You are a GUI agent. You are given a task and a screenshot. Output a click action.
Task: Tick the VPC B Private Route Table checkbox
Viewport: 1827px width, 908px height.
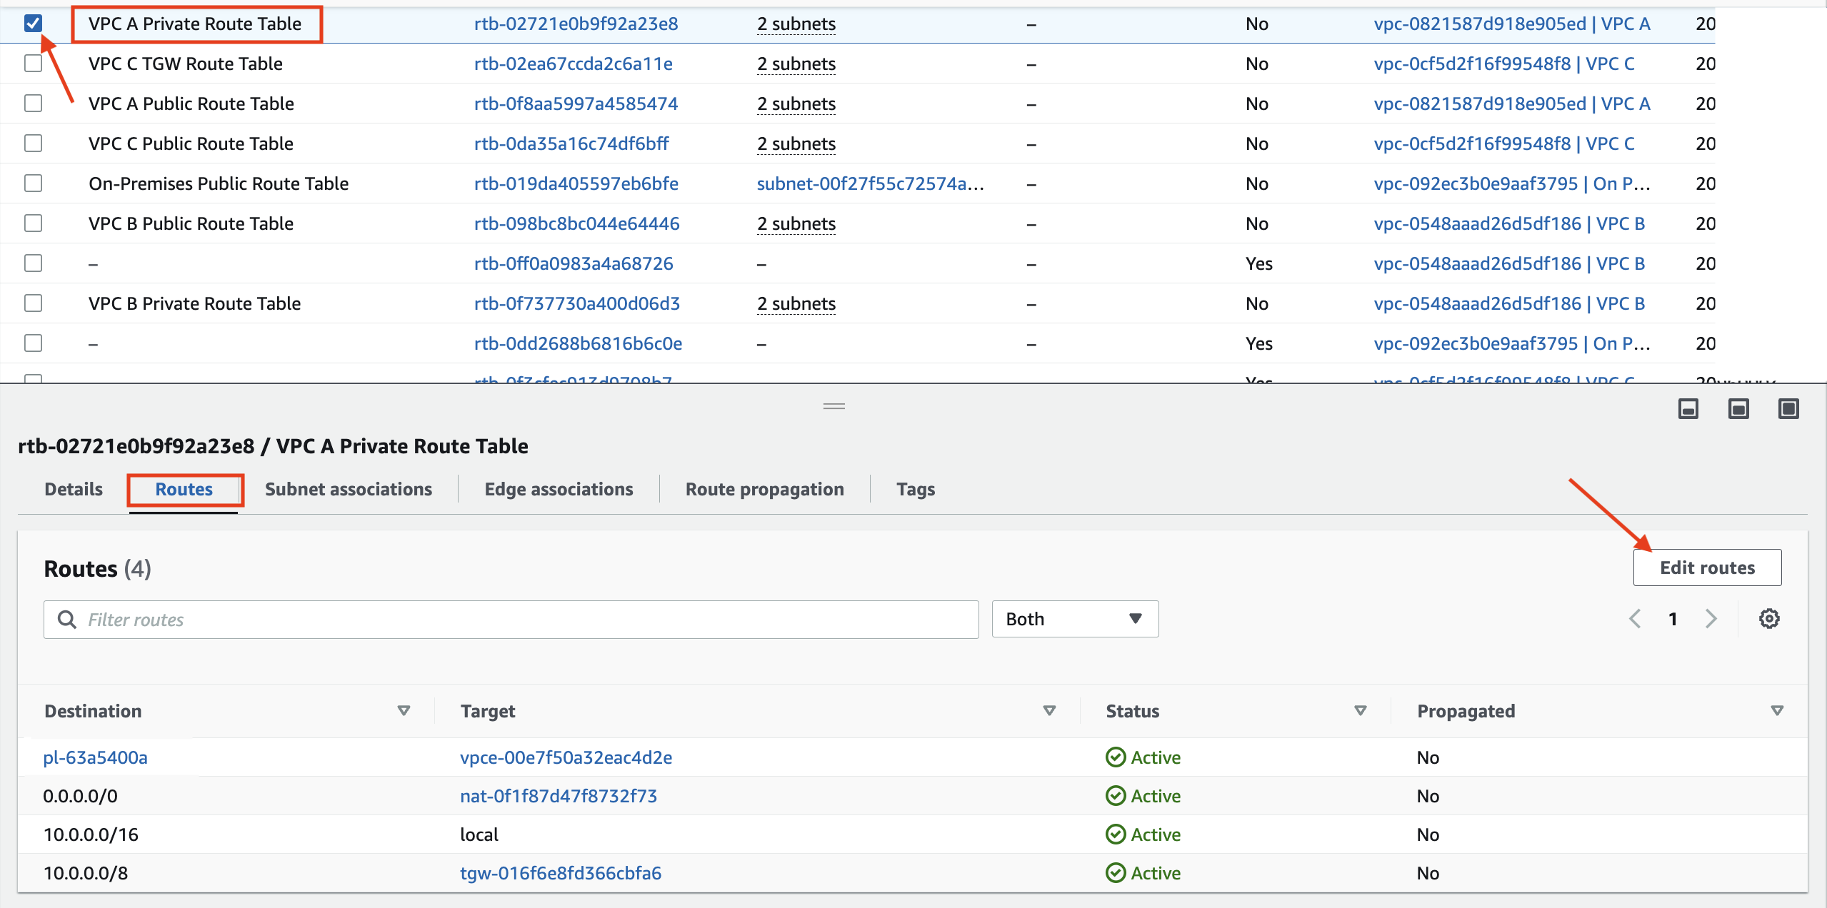point(33,303)
